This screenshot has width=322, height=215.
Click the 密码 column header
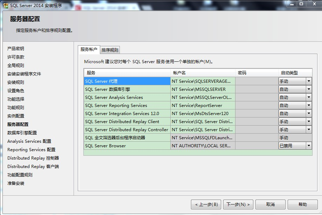(x=257, y=73)
